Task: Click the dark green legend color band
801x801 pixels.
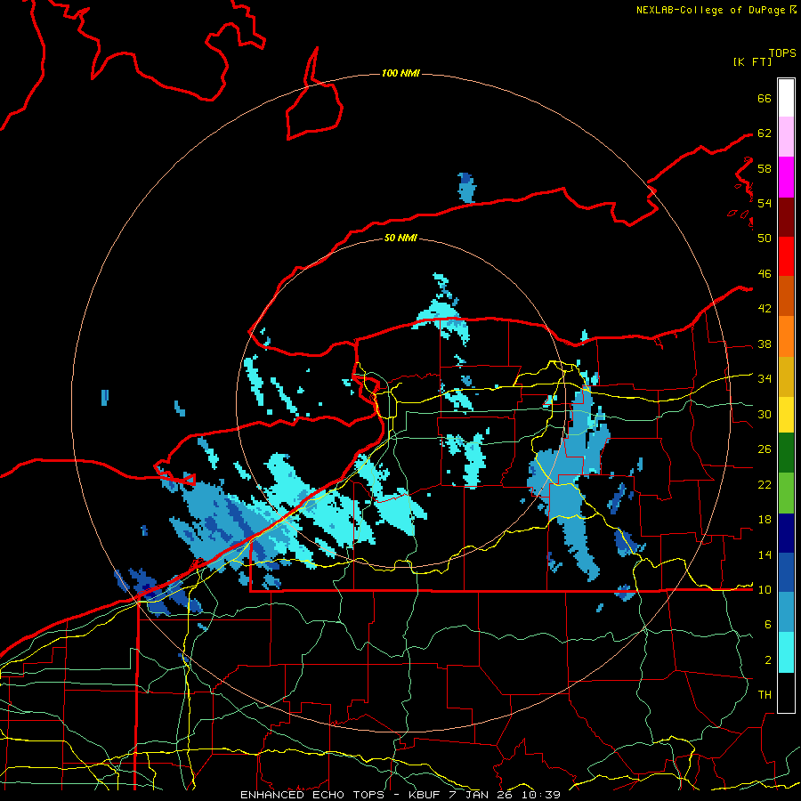Action: tap(786, 453)
